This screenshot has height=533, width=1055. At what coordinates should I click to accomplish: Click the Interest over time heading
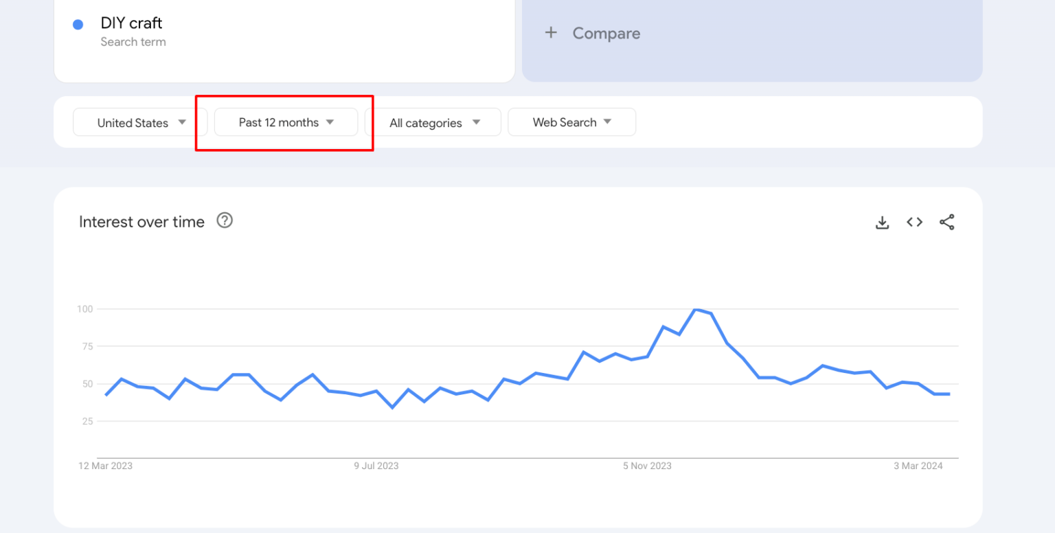click(141, 221)
